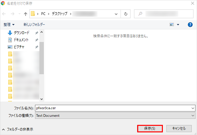Click the pin icon beside ダウンロード
The width and height of the screenshot is (197, 135).
36,33
